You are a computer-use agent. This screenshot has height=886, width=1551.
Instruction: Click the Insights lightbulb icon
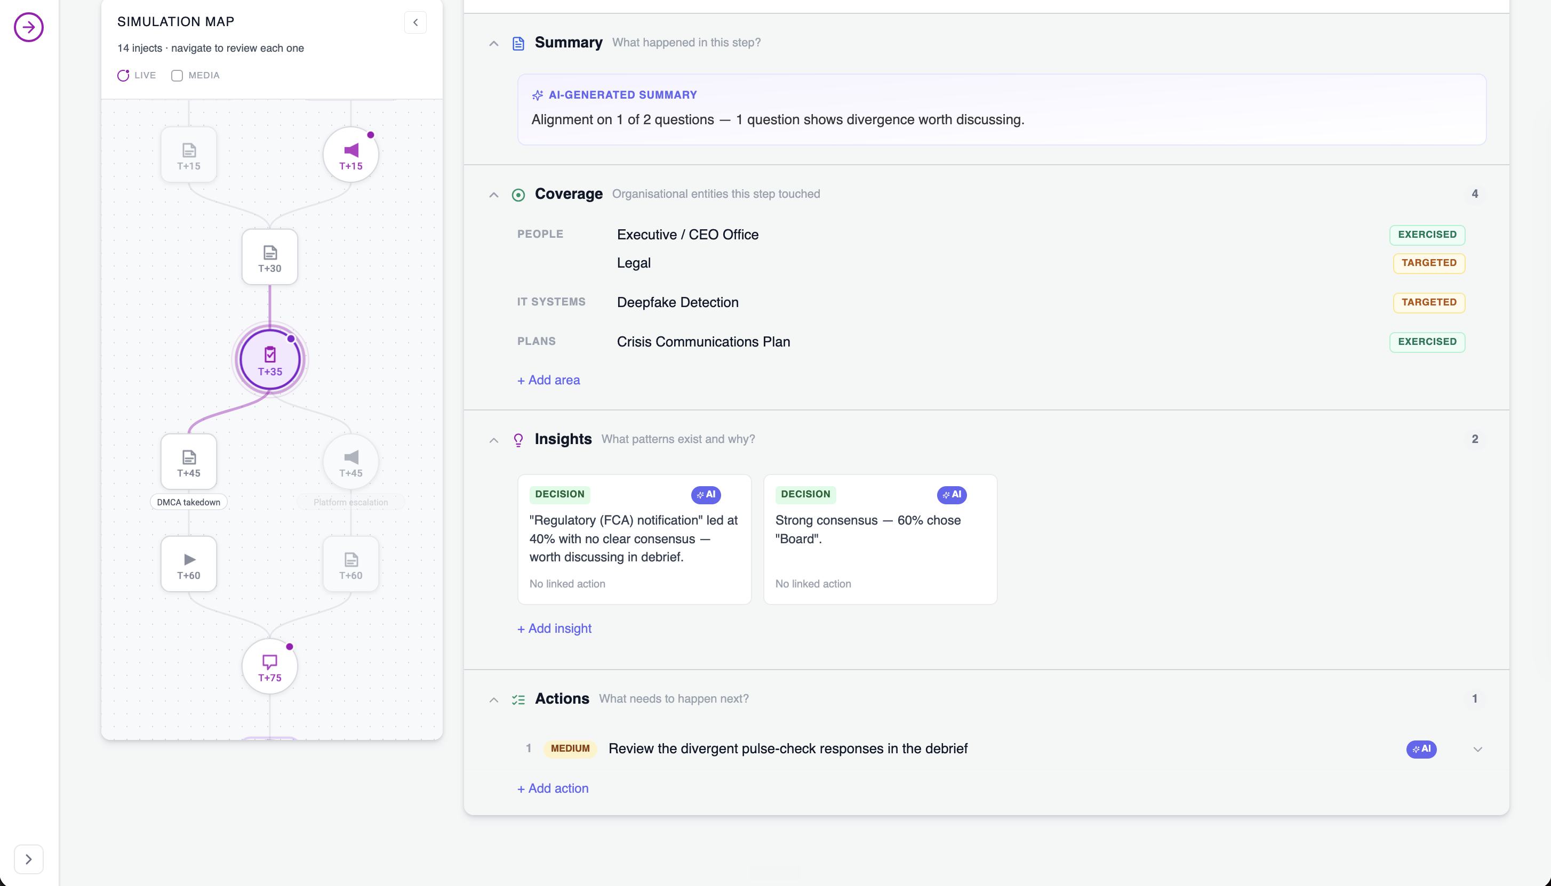click(518, 440)
